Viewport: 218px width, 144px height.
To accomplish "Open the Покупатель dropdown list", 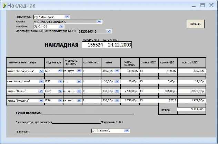I will 67,17.
